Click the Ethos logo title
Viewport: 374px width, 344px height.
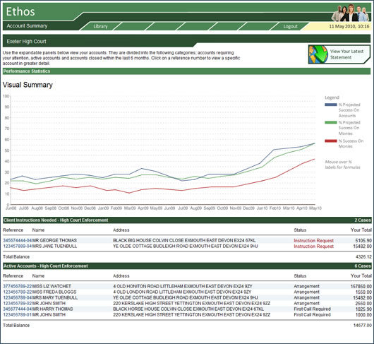pos(20,11)
